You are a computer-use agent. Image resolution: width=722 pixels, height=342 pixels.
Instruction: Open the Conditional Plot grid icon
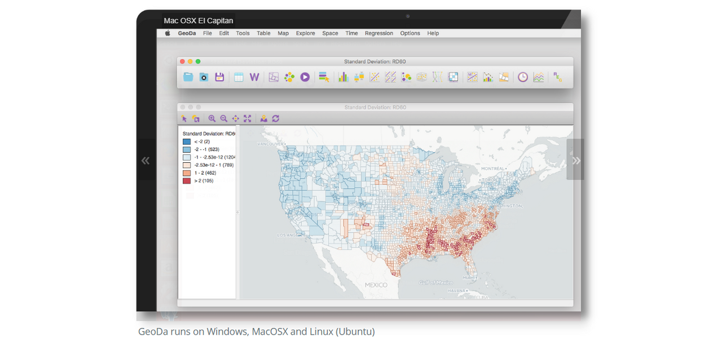(453, 77)
